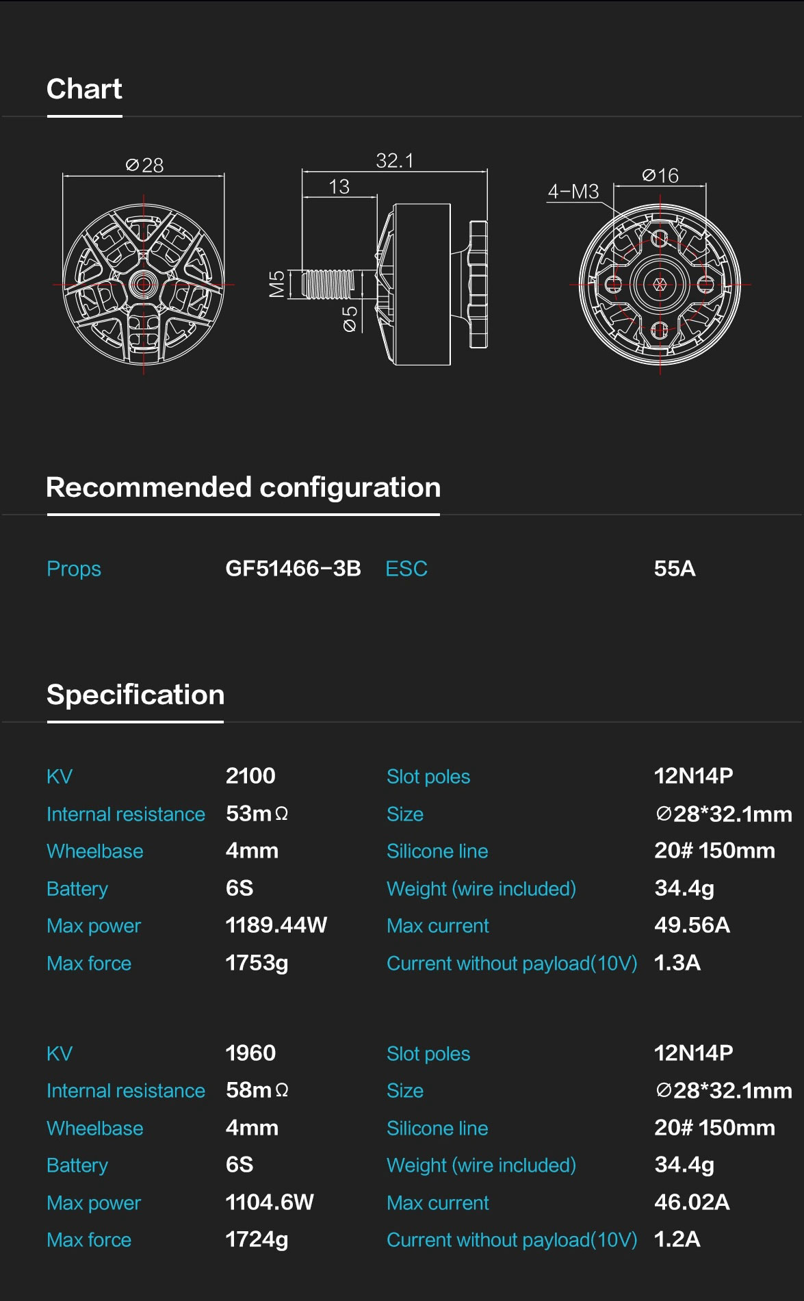Select the Recommended configuration heading

coord(243,488)
